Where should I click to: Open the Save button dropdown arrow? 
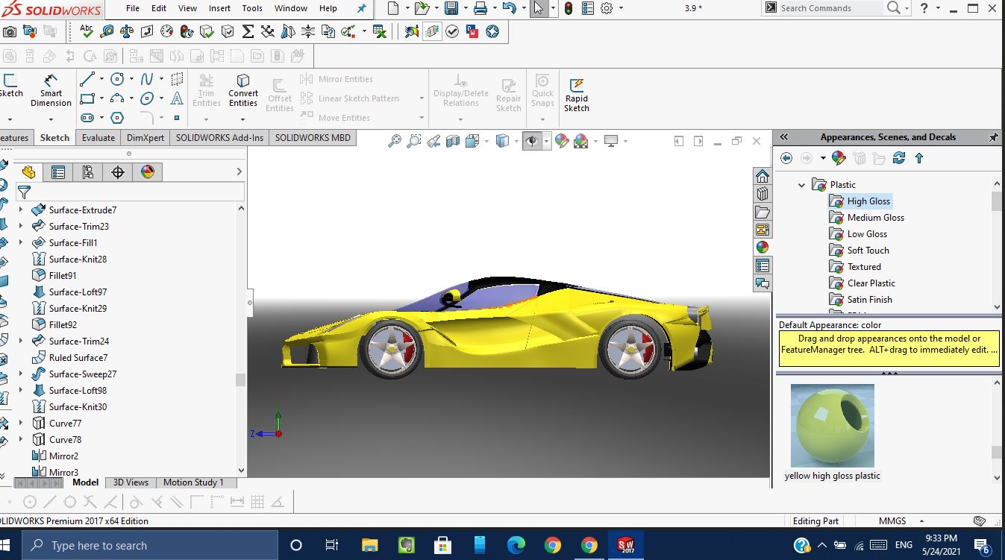click(x=464, y=9)
